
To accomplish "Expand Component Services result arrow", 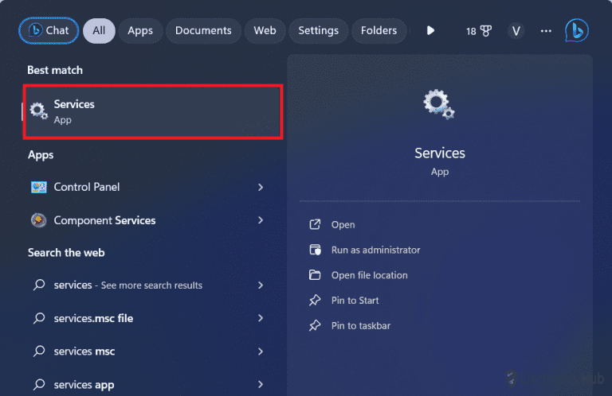I will (x=261, y=220).
